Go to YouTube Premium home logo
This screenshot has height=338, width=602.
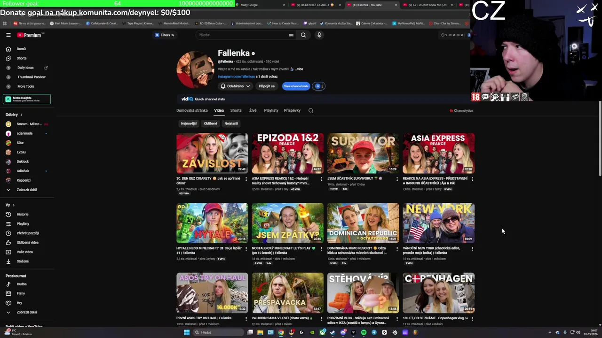pos(30,35)
